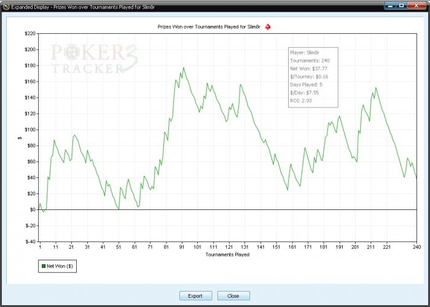The image size is (430, 307).
Task: Click the $220 label on y-axis
Action: [30, 33]
